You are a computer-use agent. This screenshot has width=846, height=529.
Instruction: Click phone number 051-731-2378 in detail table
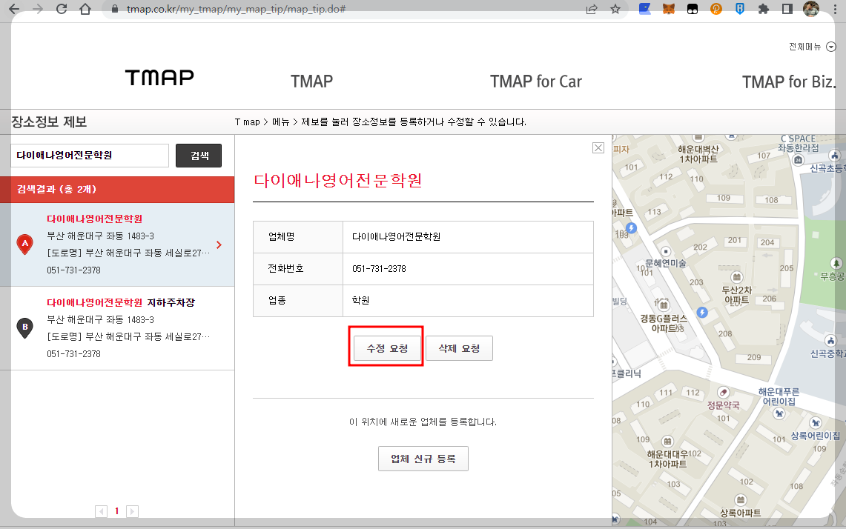380,268
